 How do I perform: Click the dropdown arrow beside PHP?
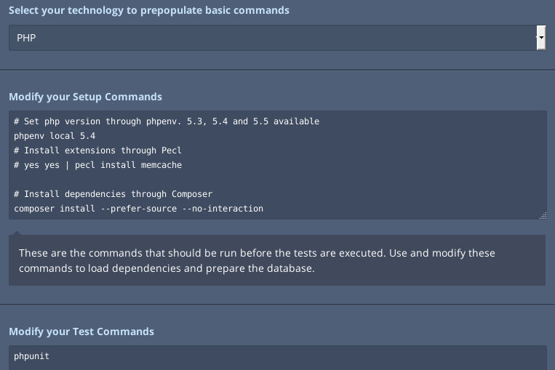coord(541,38)
